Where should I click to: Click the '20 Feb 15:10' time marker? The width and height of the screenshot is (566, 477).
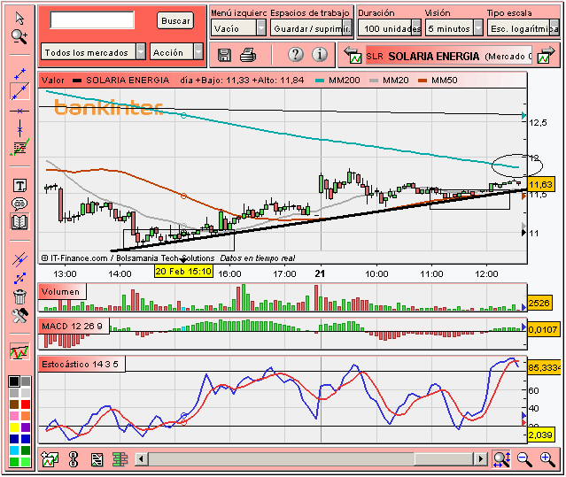pos(183,271)
